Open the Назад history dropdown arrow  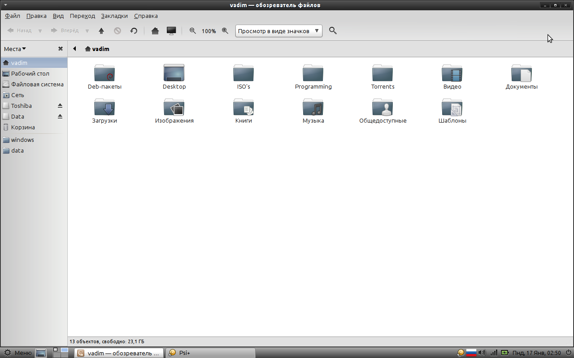39,30
